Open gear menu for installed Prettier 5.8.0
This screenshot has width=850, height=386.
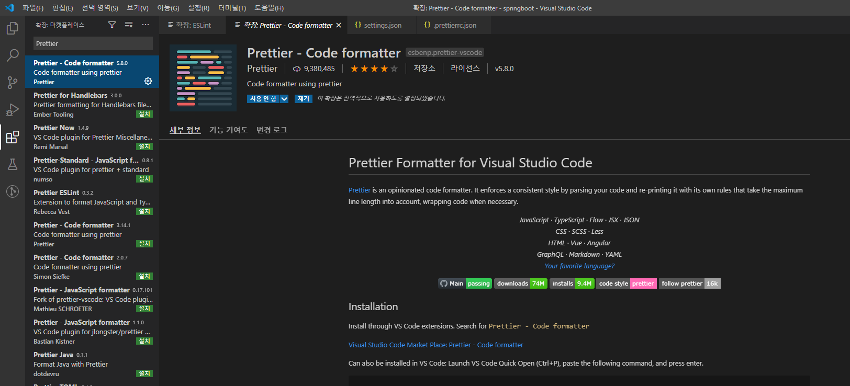click(148, 81)
